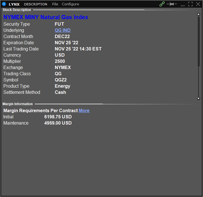Viewport: 203px width, 197px height.
Task: Open the File menu
Action: tap(55, 4)
